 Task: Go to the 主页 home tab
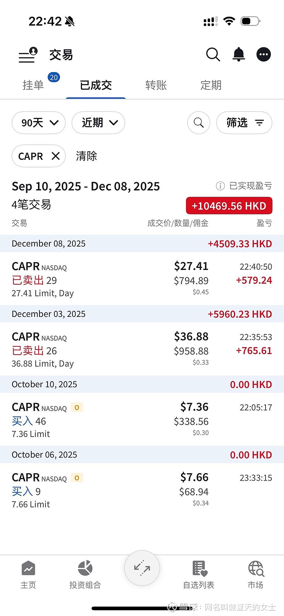[x=28, y=574]
